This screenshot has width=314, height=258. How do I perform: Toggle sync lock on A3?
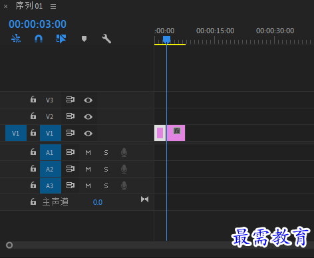71,185
